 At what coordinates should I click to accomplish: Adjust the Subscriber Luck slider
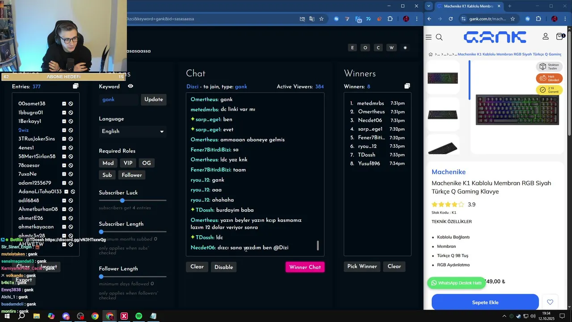(x=122, y=200)
